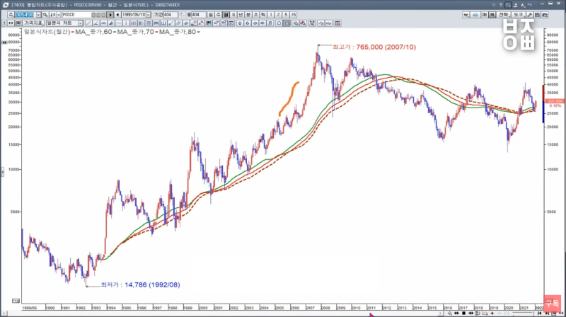Click the MA_종가,70 legend label

tap(135, 32)
